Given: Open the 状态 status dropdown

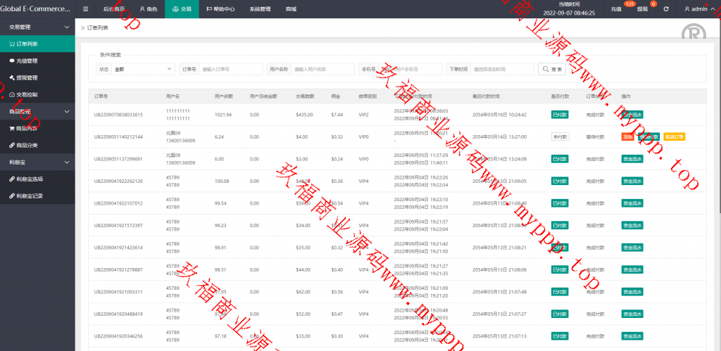Looking at the screenshot, I should point(143,69).
